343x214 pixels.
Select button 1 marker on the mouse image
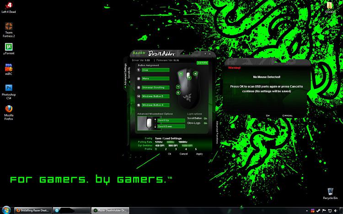(x=181, y=74)
